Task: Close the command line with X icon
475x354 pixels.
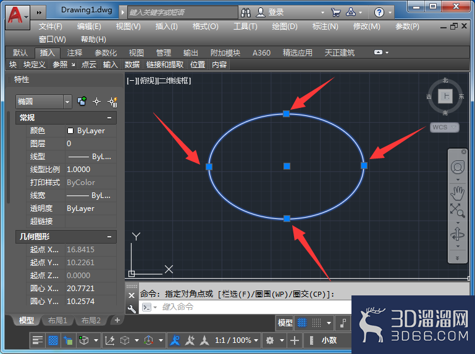Action: tap(132, 295)
